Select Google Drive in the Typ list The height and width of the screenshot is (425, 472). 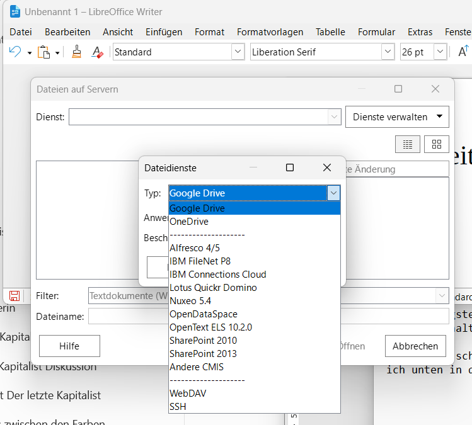(255, 208)
